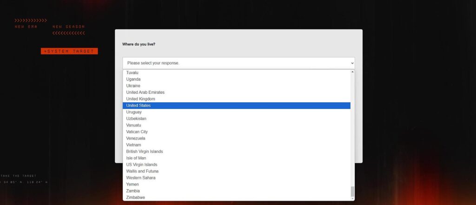Select Ukraine from the list
Screen dimensions: 476x205
133,86
